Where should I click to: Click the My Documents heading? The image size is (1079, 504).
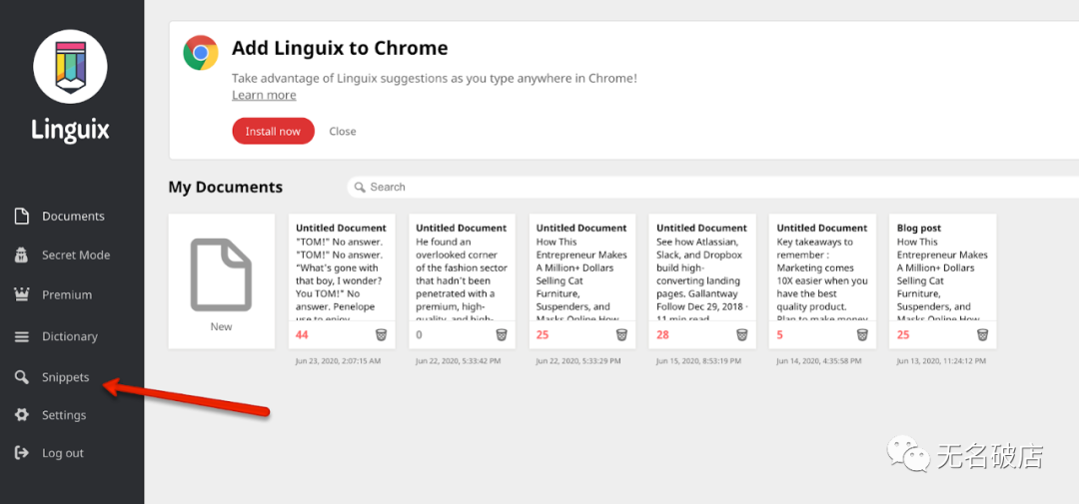click(x=226, y=187)
